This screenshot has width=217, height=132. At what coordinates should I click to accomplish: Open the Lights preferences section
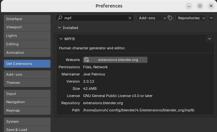pos(27,36)
